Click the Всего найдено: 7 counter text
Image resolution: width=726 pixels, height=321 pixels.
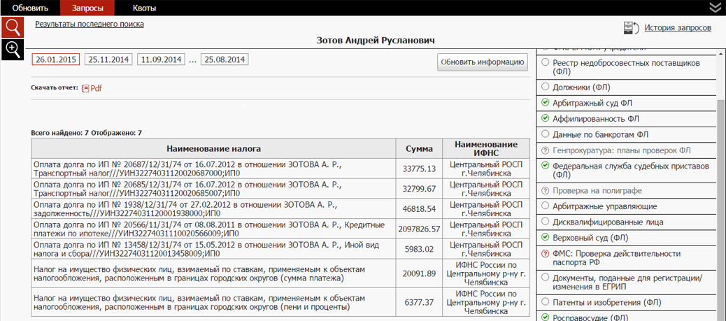[59, 133]
